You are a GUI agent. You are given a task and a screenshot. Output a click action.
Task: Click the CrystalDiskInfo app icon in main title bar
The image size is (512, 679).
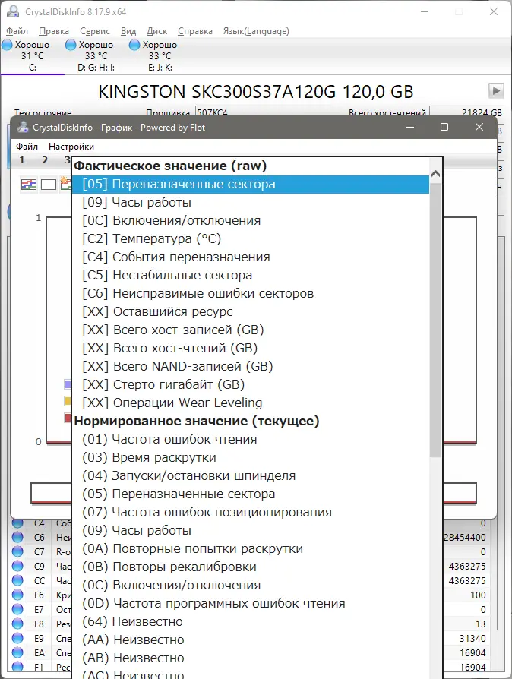click(13, 11)
